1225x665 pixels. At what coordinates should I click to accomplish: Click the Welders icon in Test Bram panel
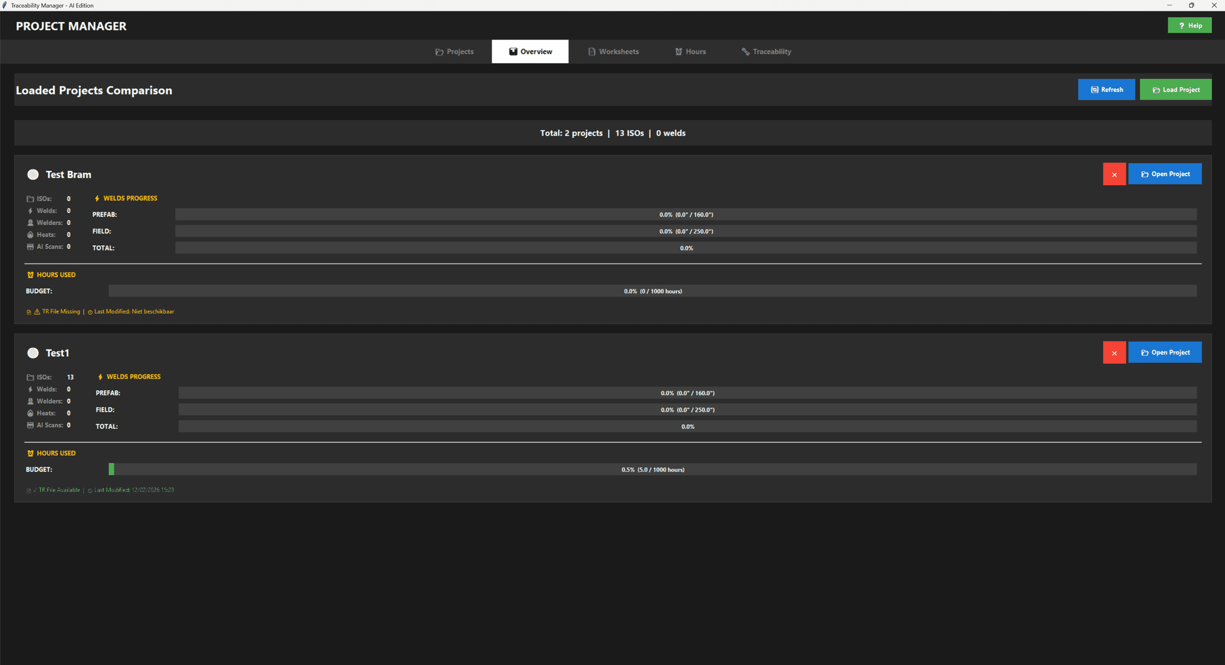tap(31, 222)
